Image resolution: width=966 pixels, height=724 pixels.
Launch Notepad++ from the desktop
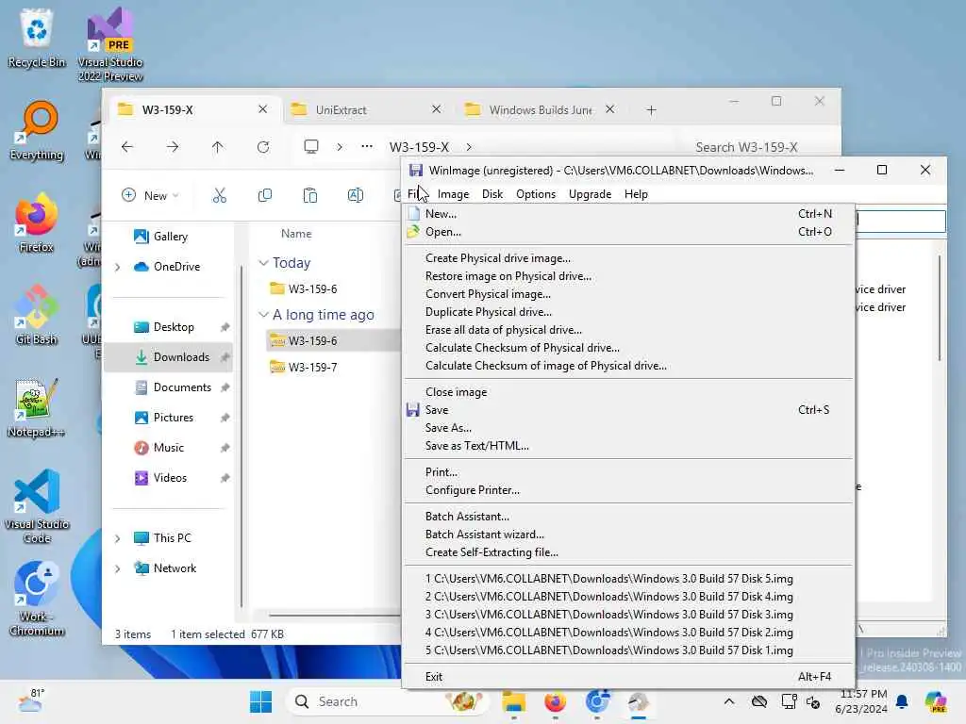[x=37, y=407]
